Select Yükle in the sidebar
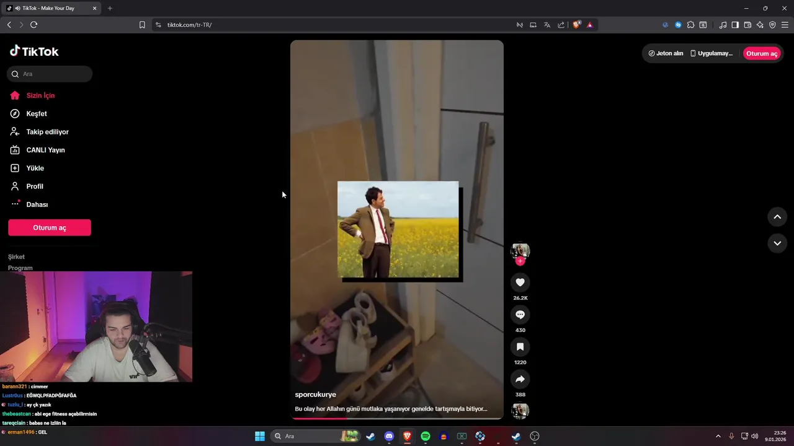 [x=35, y=168]
